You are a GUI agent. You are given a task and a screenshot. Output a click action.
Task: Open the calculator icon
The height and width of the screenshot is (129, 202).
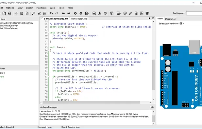(136, 13)
